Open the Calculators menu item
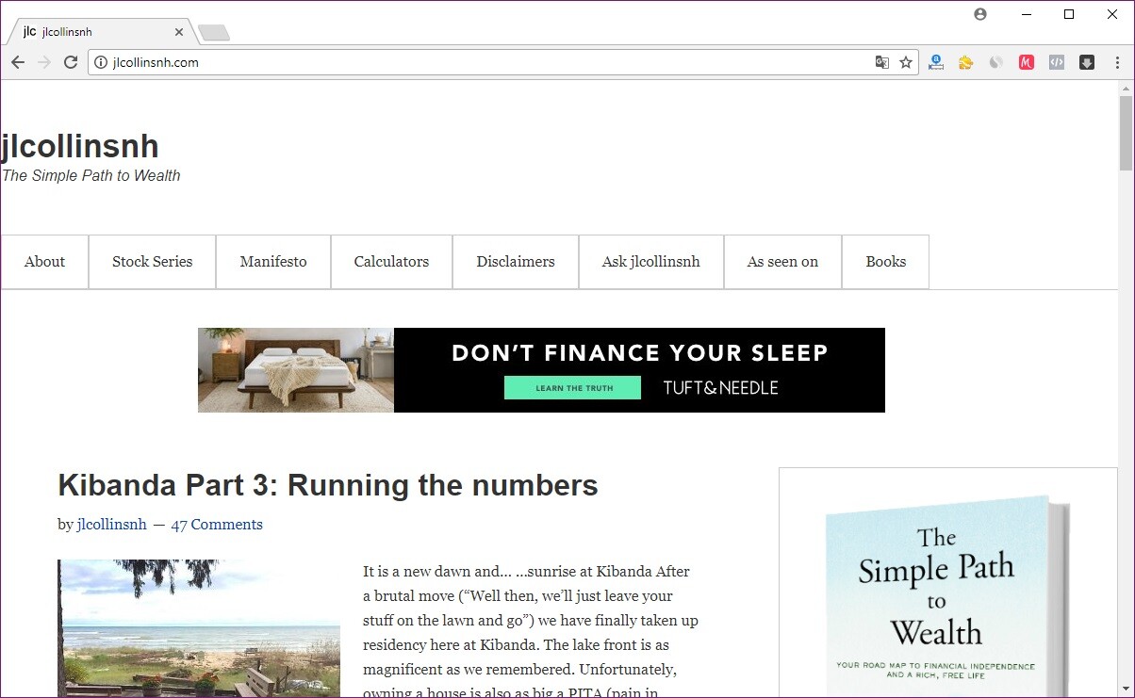Image resolution: width=1135 pixels, height=698 pixels. pos(391,262)
